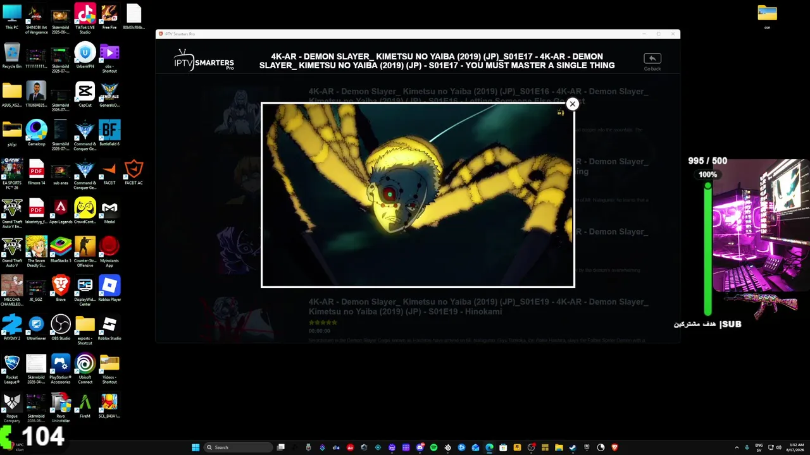Open UrbanVPN desktop shortcut
Screen dimensions: 810x455
point(85,56)
